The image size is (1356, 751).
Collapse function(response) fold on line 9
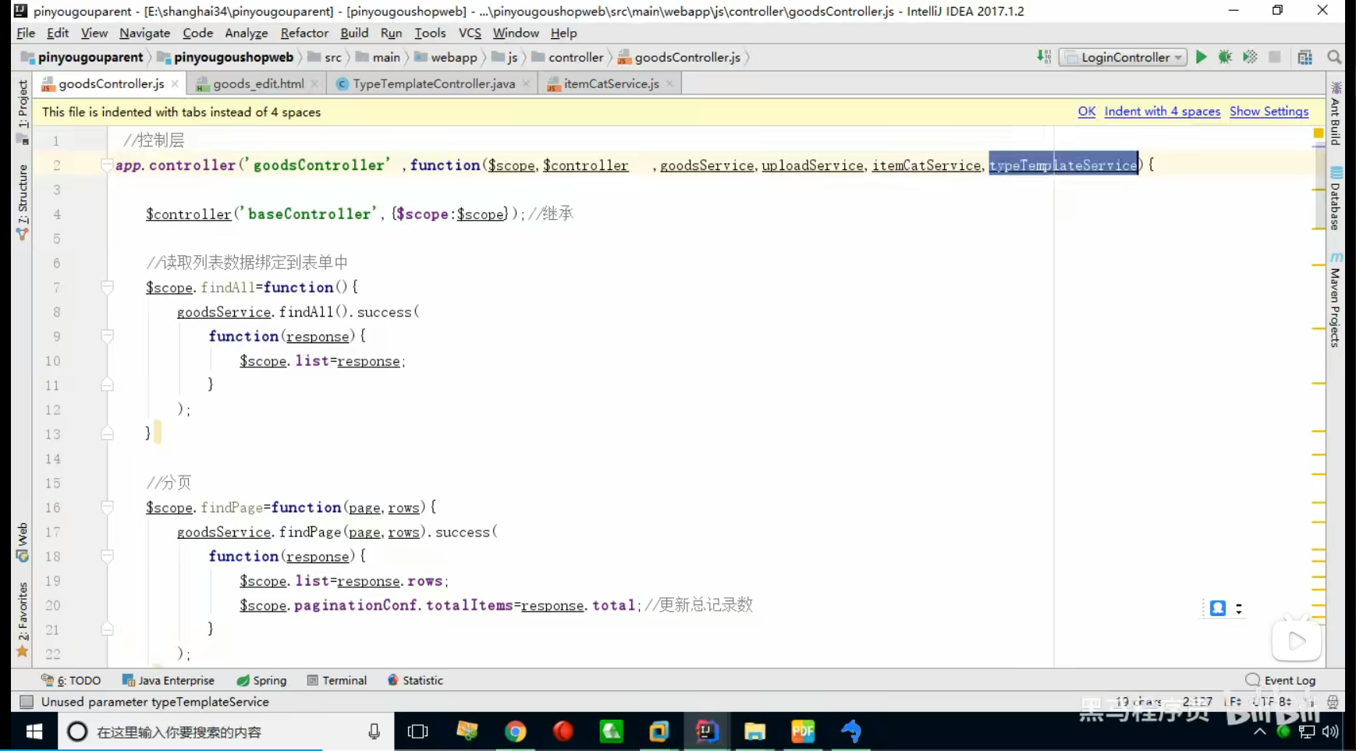pyautogui.click(x=108, y=336)
